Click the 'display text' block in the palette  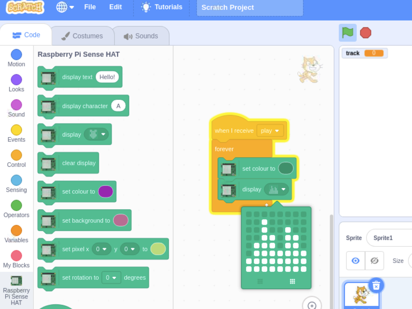(x=77, y=77)
